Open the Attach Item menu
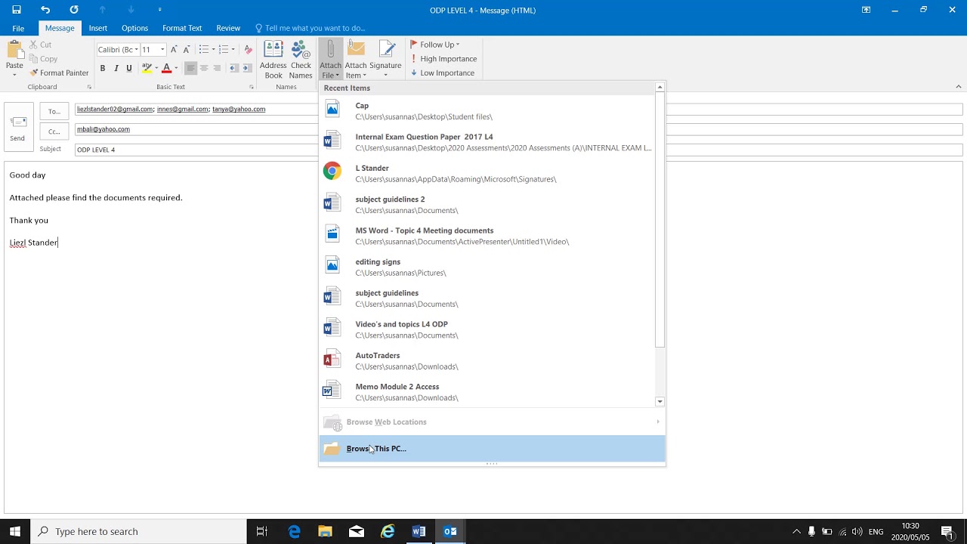This screenshot has height=544, width=967. pyautogui.click(x=356, y=60)
